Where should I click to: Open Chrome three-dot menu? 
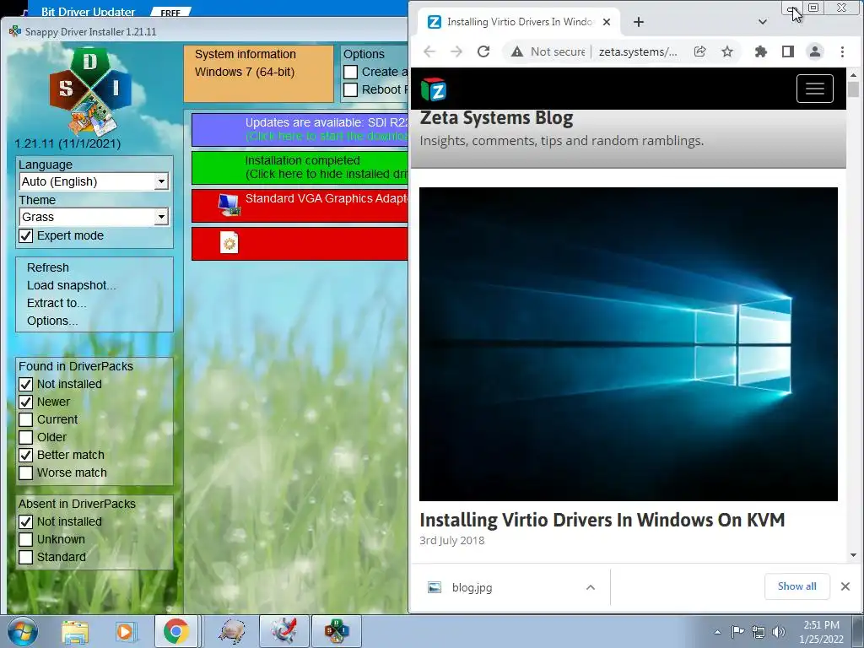pos(842,51)
